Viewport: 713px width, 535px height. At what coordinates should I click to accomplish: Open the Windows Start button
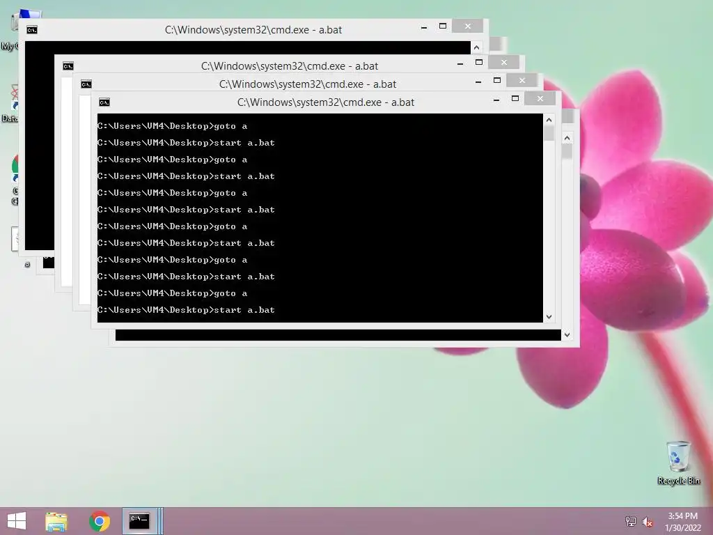(x=17, y=521)
